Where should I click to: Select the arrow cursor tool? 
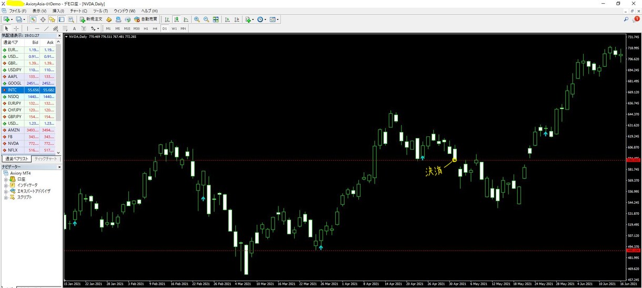pos(6,28)
